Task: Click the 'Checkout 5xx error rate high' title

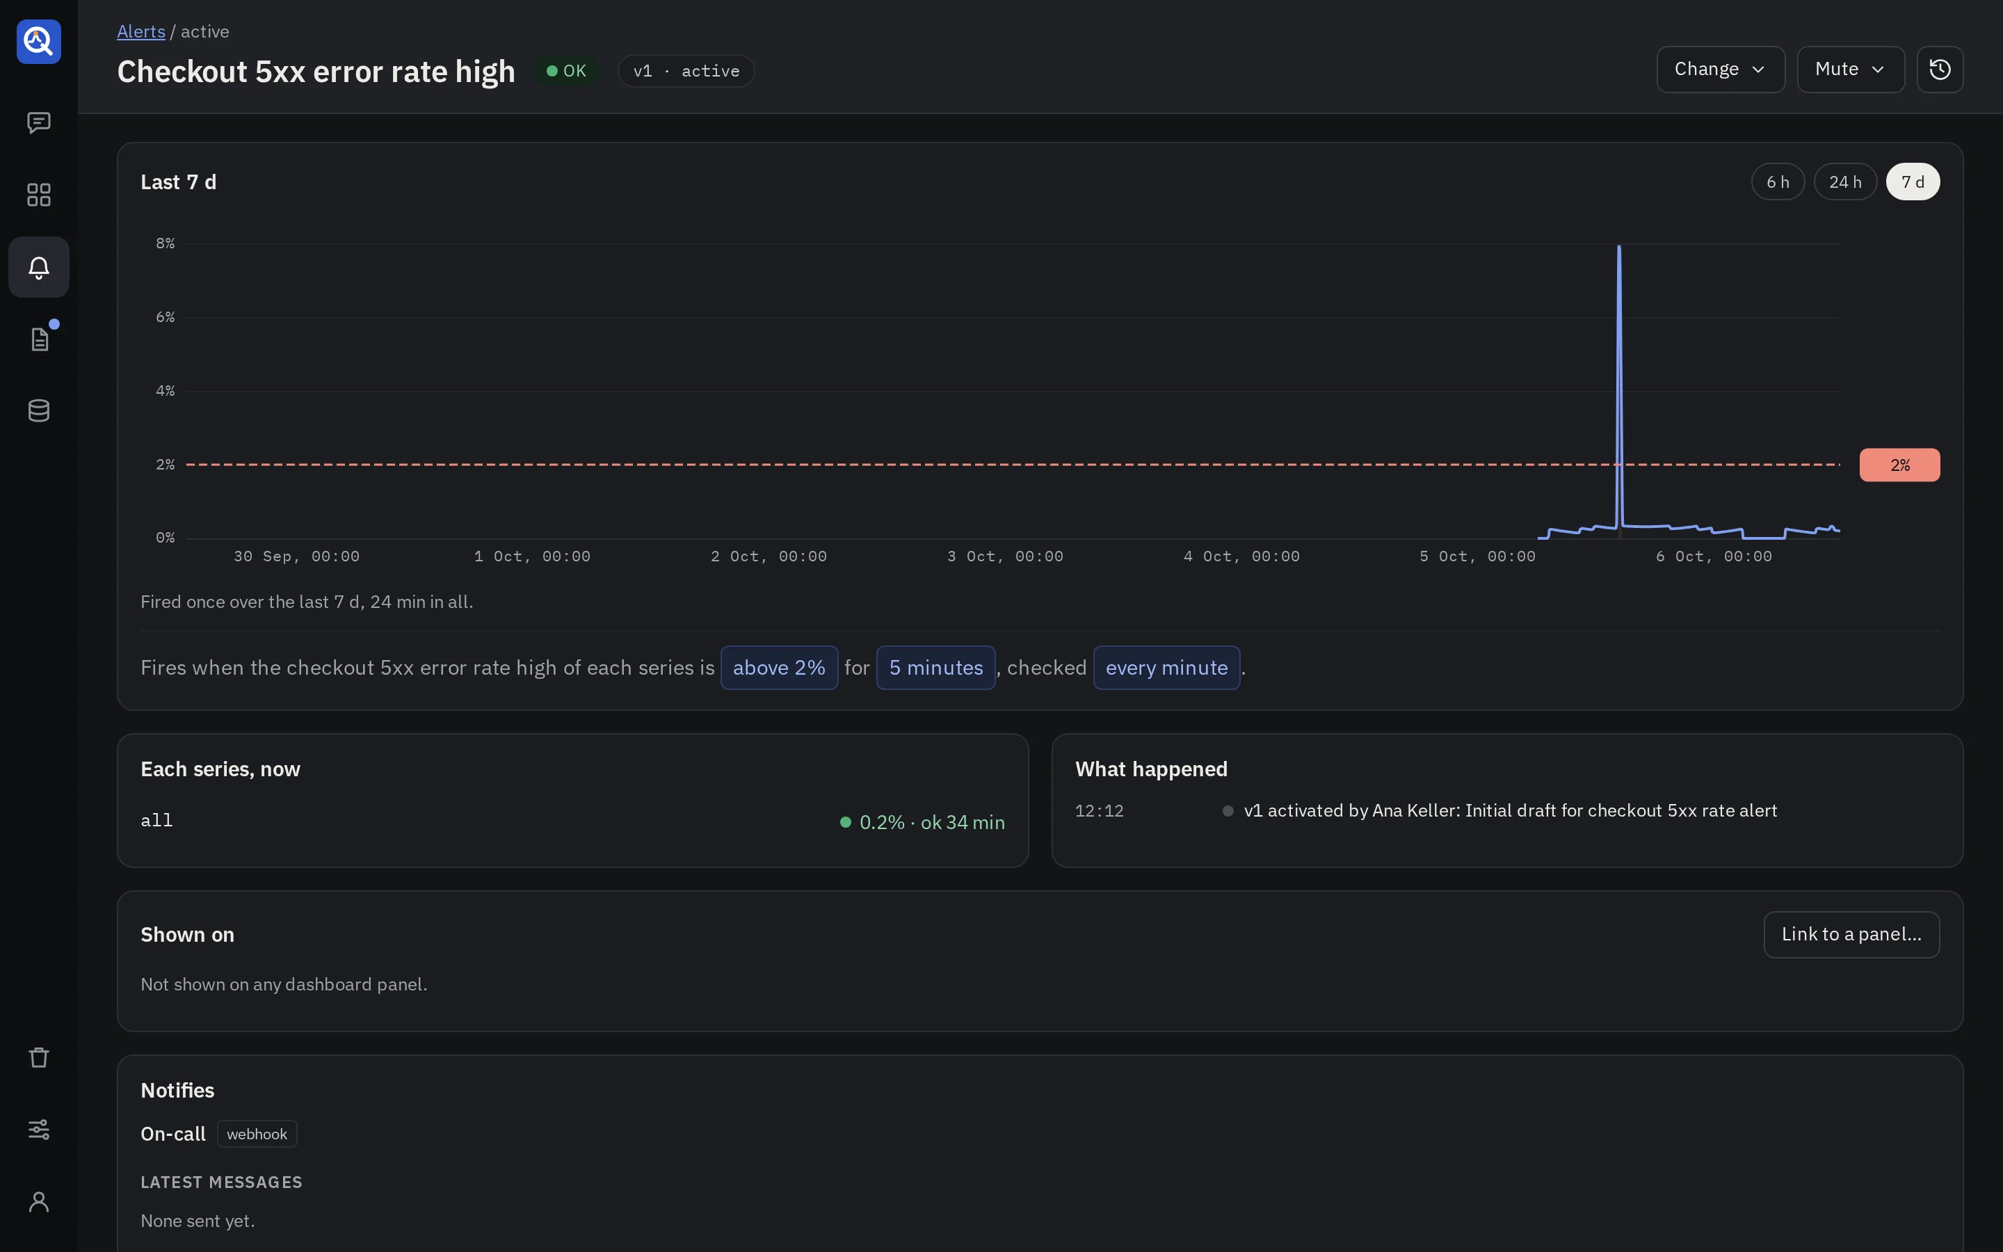Action: coord(316,72)
